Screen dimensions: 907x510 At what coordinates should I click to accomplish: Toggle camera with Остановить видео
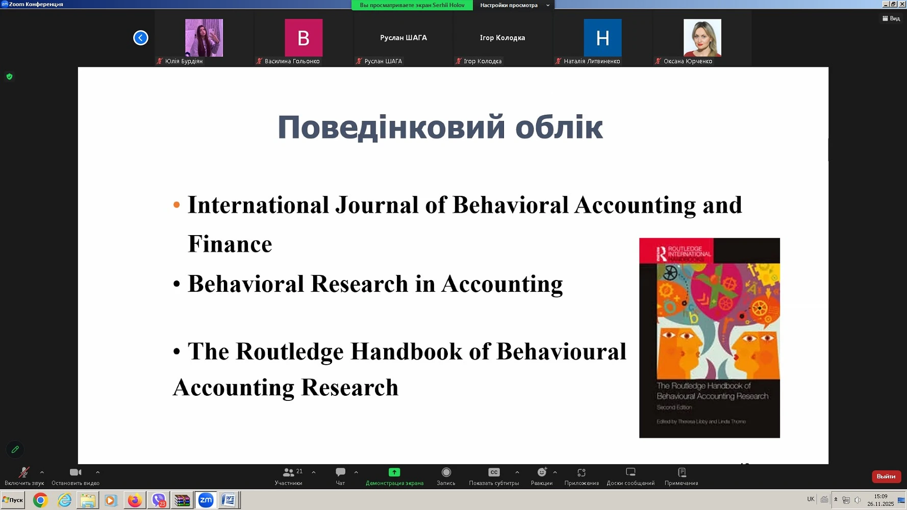[75, 473]
